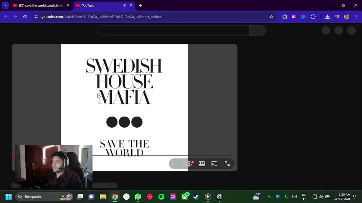Click the youtube.com address bar URL
The width and height of the screenshot is (362, 203).
pos(102,17)
